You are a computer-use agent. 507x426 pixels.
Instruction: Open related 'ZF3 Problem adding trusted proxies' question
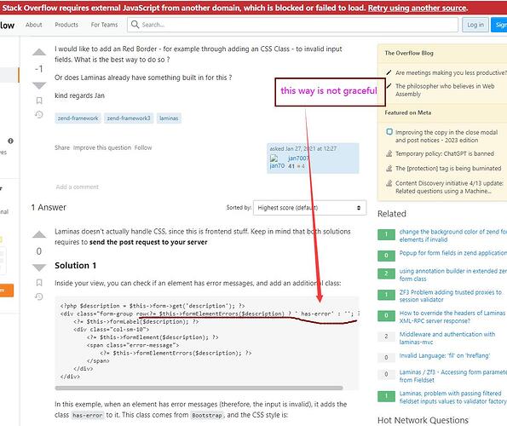(451, 296)
